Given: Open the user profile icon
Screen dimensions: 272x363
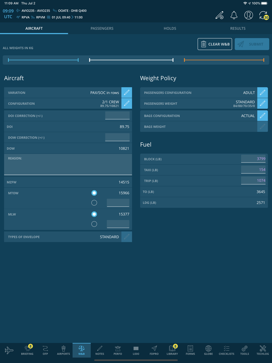Looking at the screenshot, I should [x=248, y=15].
